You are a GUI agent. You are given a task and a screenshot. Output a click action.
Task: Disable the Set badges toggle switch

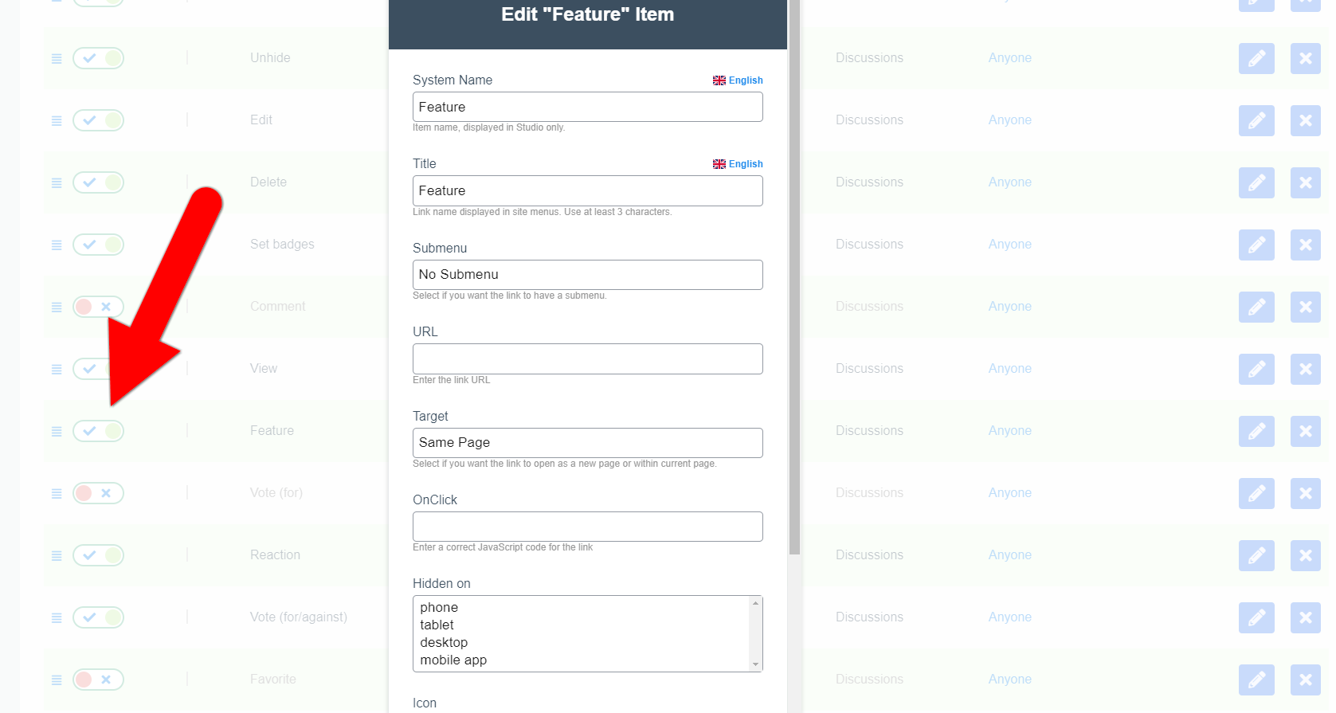click(98, 245)
